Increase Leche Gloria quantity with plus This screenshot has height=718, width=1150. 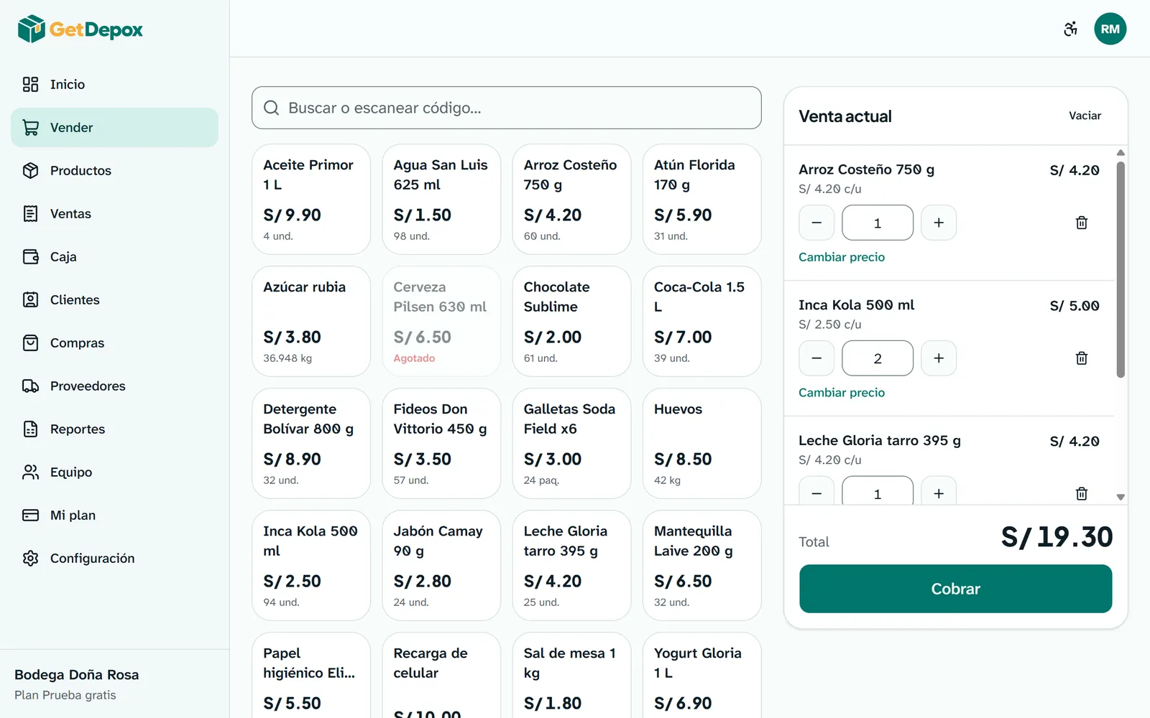pyautogui.click(x=939, y=492)
